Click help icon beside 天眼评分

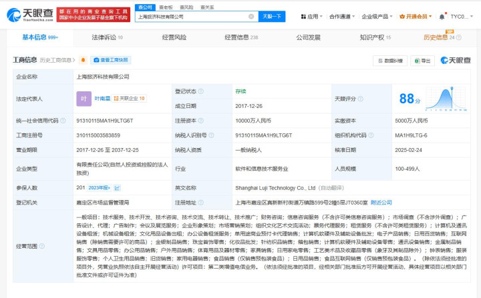(361, 99)
